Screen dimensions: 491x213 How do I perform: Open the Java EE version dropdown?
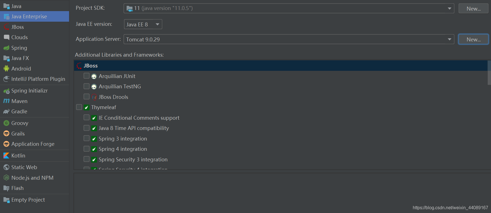pyautogui.click(x=143, y=24)
